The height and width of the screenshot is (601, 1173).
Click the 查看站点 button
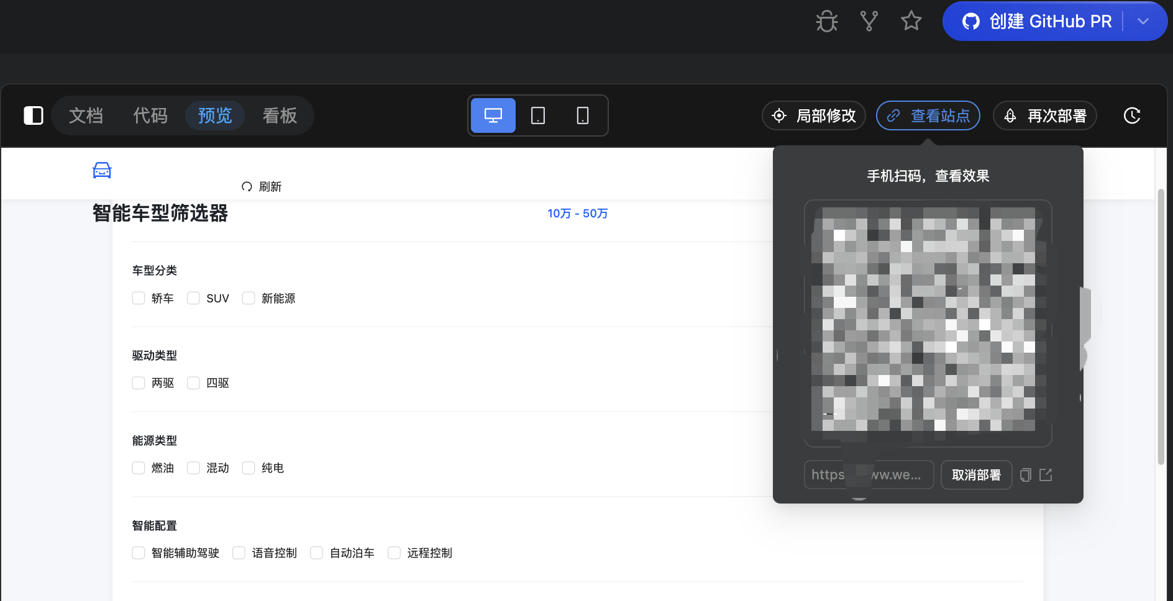click(x=928, y=115)
